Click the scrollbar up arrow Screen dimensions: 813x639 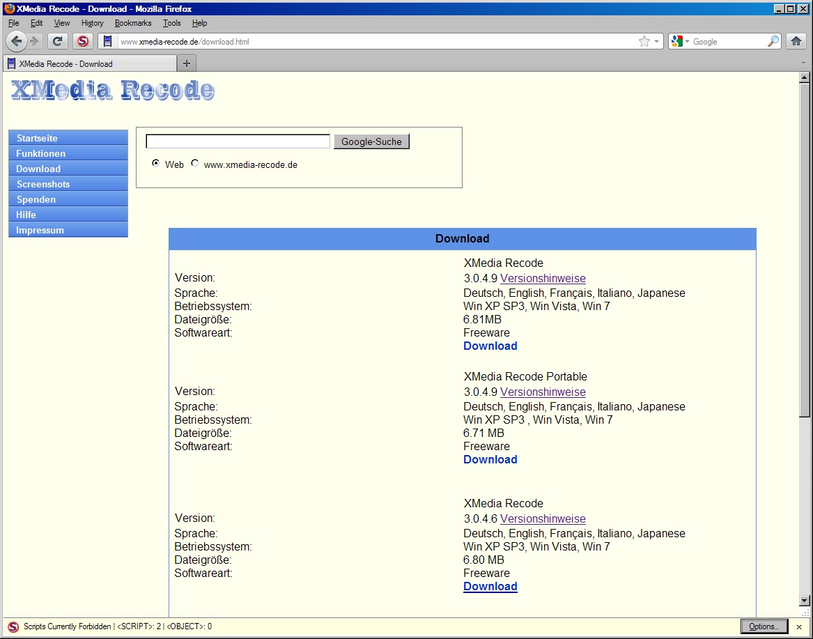(804, 78)
